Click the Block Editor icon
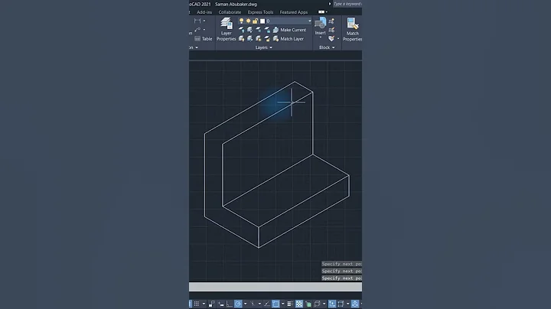Image resolution: width=551 pixels, height=309 pixels. point(331,30)
